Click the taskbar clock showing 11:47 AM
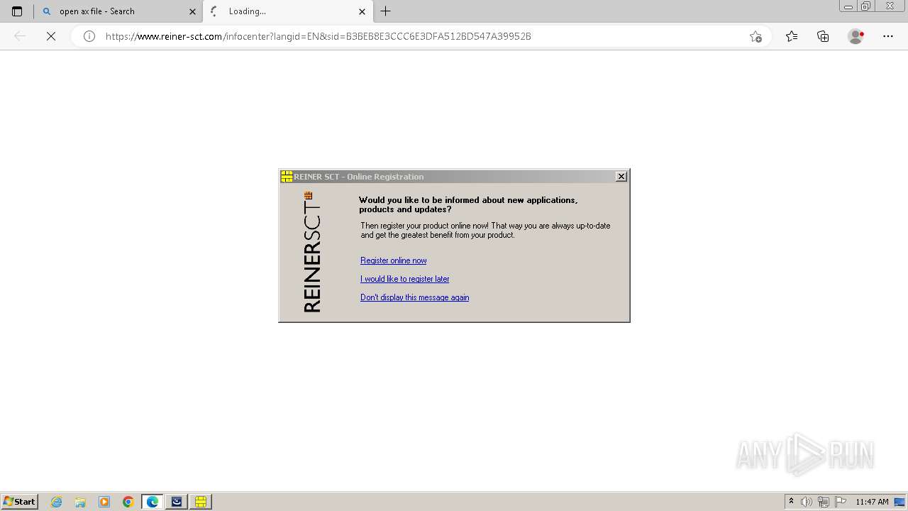Viewport: 908px width, 511px height. [x=872, y=502]
